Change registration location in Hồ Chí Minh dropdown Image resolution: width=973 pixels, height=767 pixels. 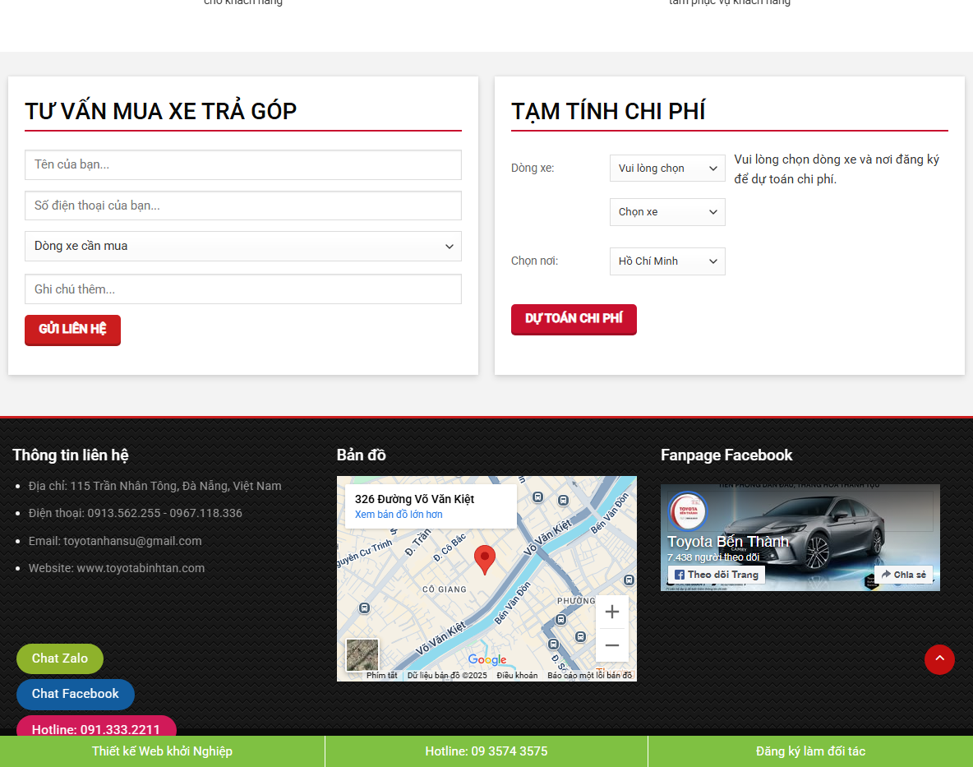667,261
